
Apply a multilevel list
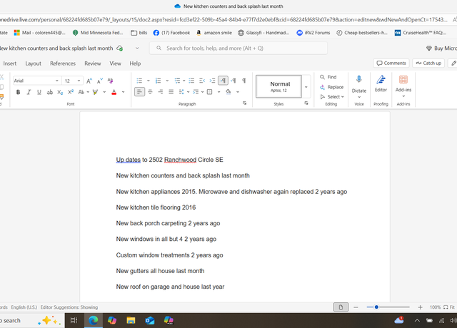(177, 81)
